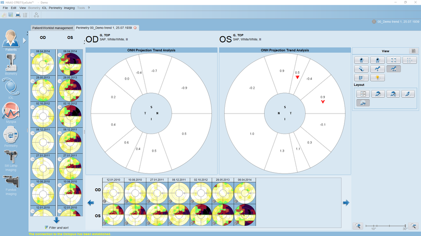421x236 pixels.
Task: Select the Myopia module icon
Action: [11, 112]
